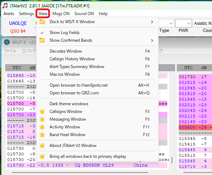Click the folder icon beside Show Confirmed Bands

(42, 40)
